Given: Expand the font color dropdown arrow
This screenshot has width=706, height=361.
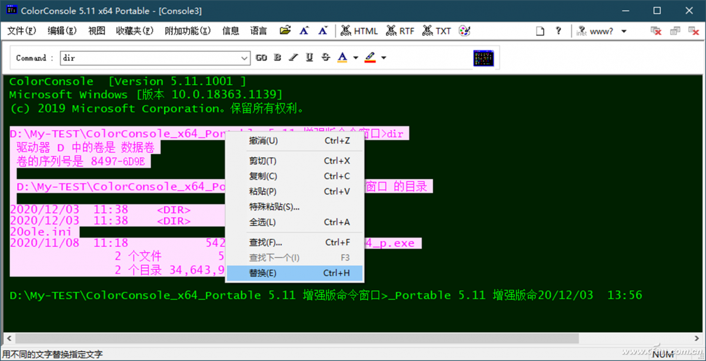Looking at the screenshot, I should pyautogui.click(x=355, y=57).
